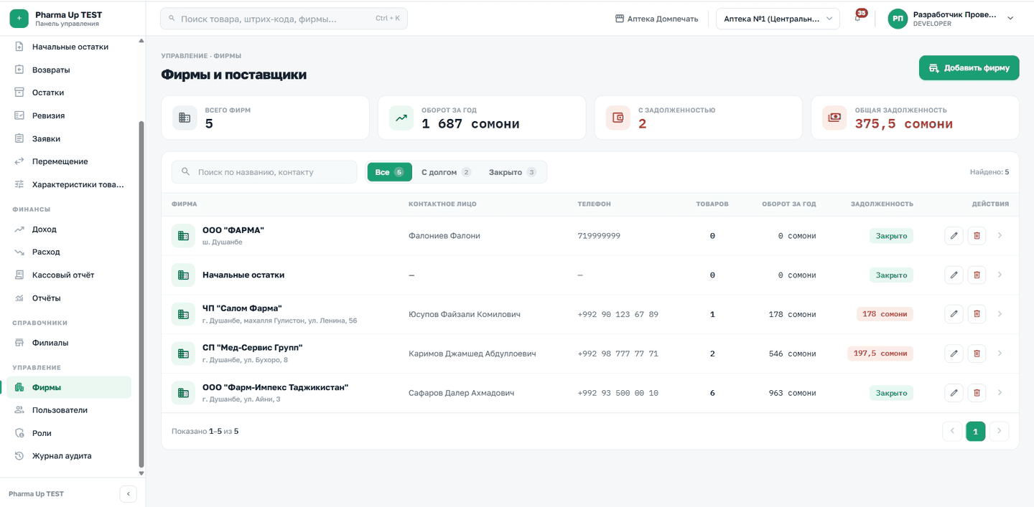Click the Pharma Up green plus logo
The width and height of the screenshot is (1034, 507).
pos(19,19)
